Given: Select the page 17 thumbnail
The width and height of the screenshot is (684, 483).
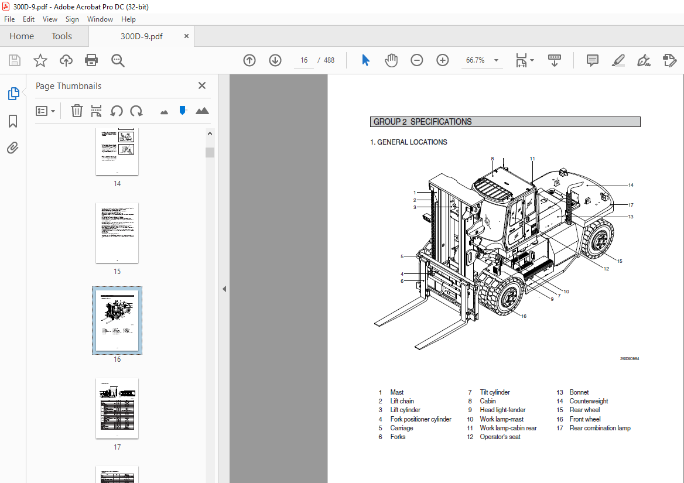Looking at the screenshot, I should click(117, 409).
